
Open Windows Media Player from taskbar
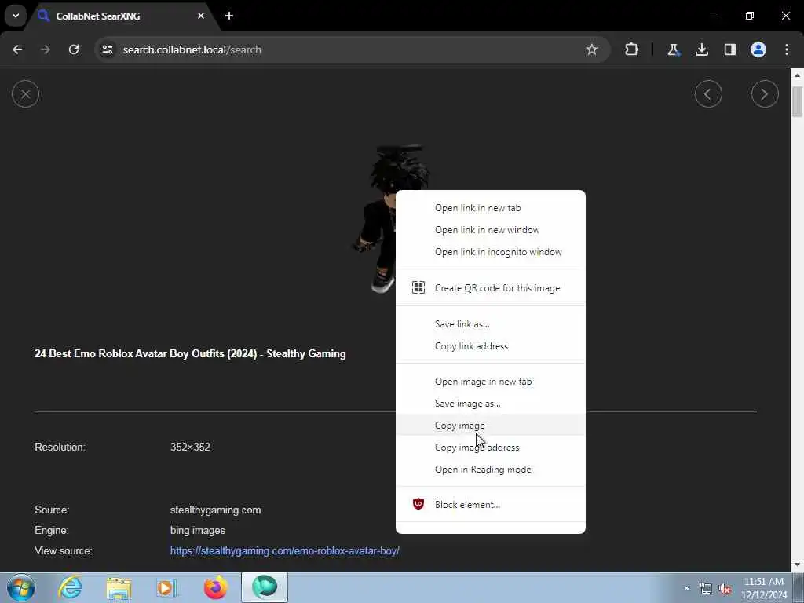point(166,587)
